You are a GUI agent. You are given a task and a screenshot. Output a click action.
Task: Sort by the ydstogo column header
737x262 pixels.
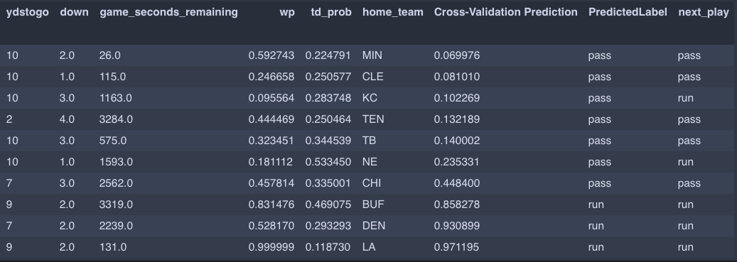(27, 12)
